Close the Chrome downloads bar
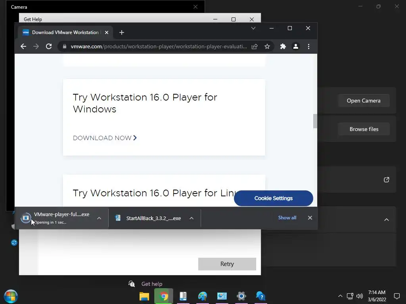This screenshot has height=304, width=406. [310, 218]
